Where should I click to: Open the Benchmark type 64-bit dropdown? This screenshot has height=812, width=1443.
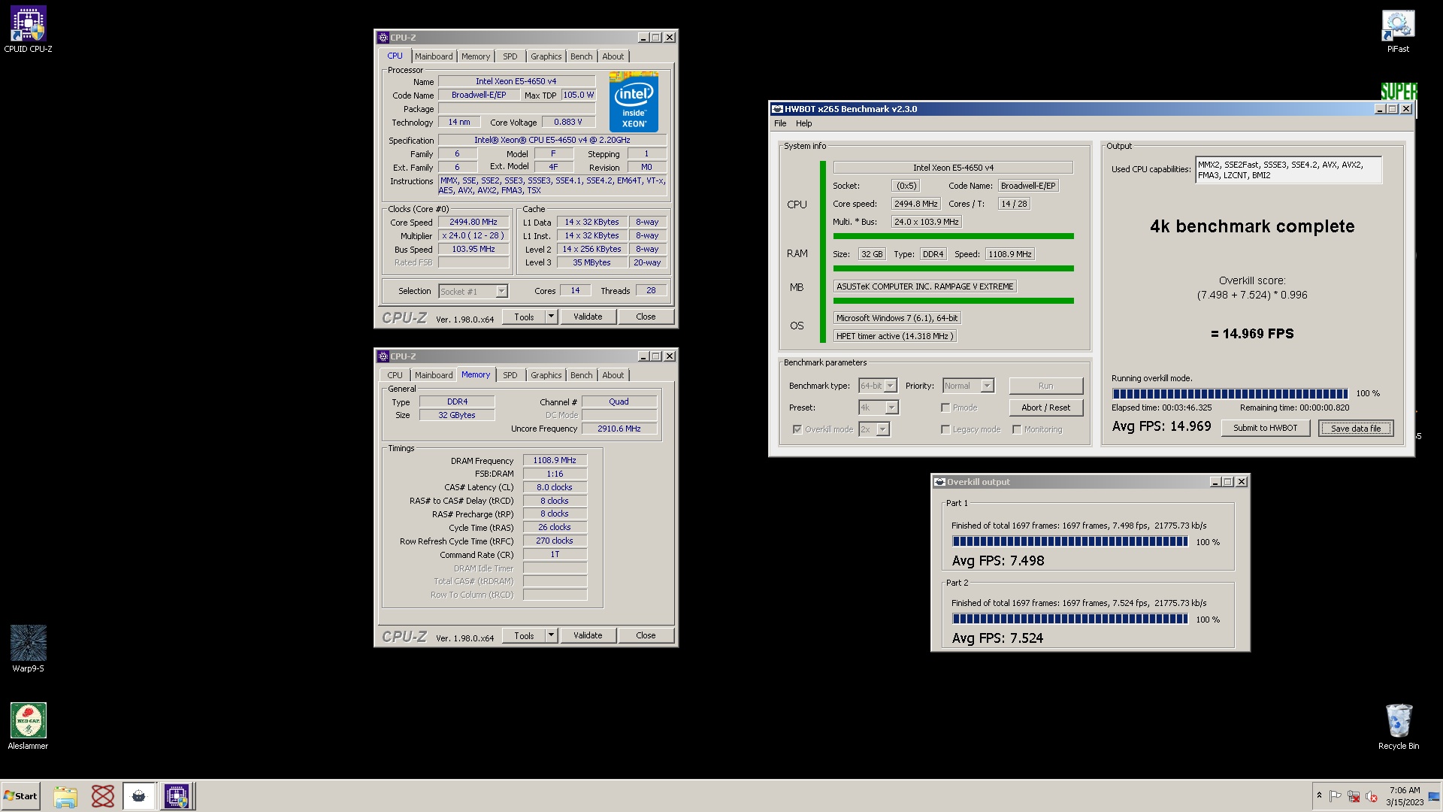click(x=890, y=386)
